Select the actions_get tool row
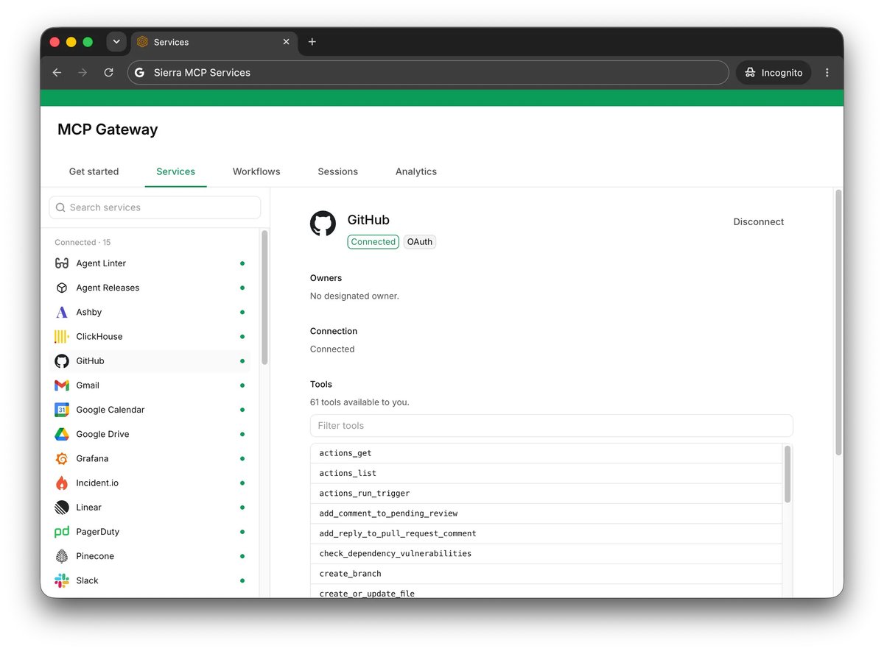This screenshot has width=884, height=651. point(547,453)
